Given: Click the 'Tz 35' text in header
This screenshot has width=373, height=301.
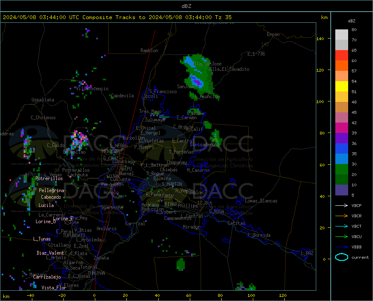Looking at the screenshot, I should coord(223,17).
